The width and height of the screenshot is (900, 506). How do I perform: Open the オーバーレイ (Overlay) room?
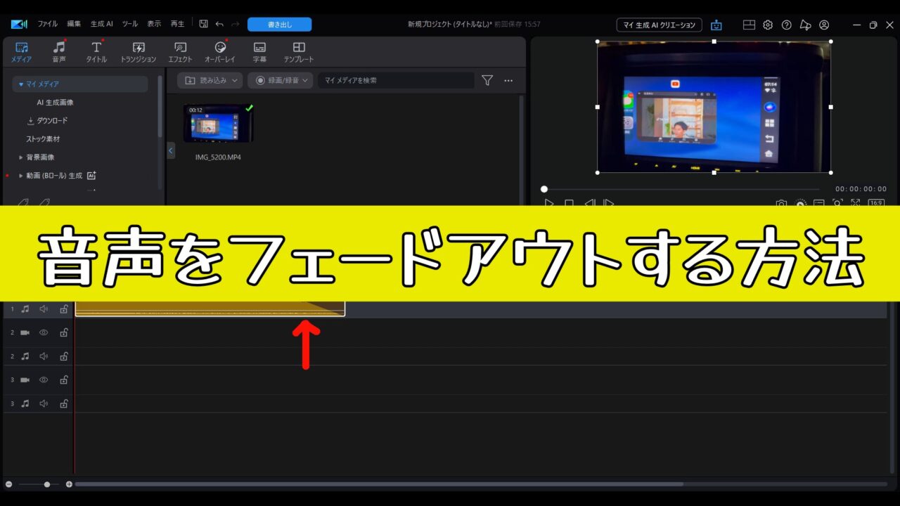click(x=219, y=52)
